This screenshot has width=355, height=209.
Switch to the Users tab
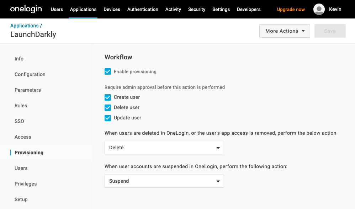[x=57, y=9]
